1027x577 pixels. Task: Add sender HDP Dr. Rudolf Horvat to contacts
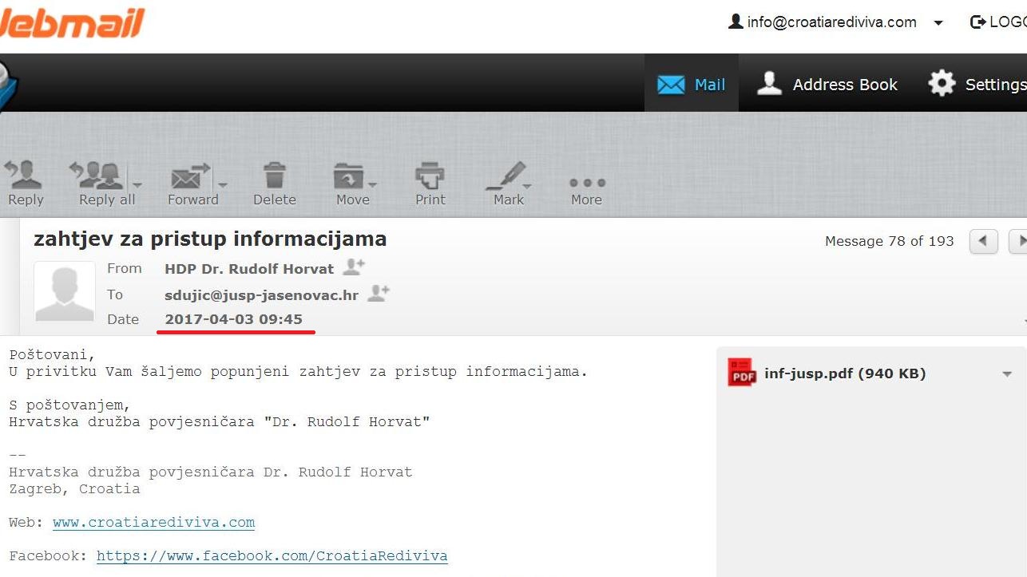354,268
